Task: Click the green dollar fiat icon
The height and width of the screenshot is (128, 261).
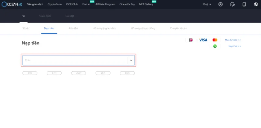Action: click(215, 46)
